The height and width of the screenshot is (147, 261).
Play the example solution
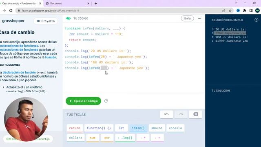[x=257, y=20]
